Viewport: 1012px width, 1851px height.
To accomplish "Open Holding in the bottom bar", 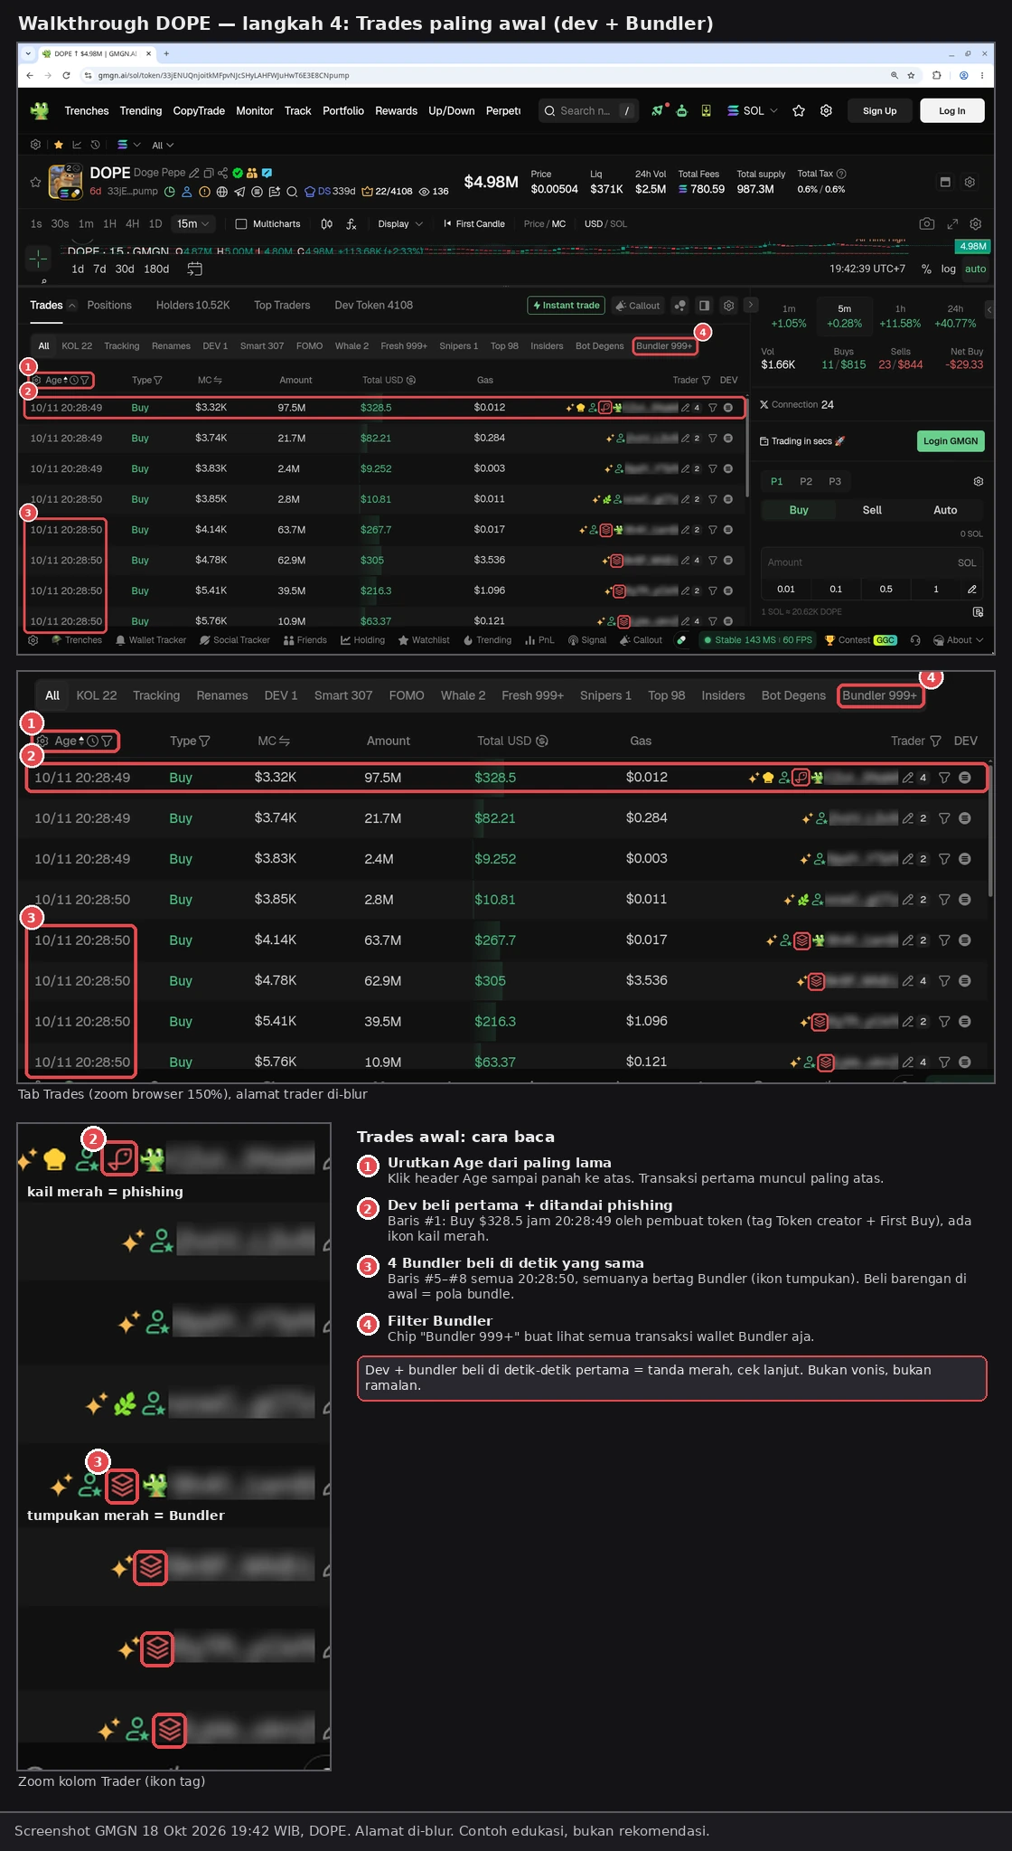I will [362, 640].
